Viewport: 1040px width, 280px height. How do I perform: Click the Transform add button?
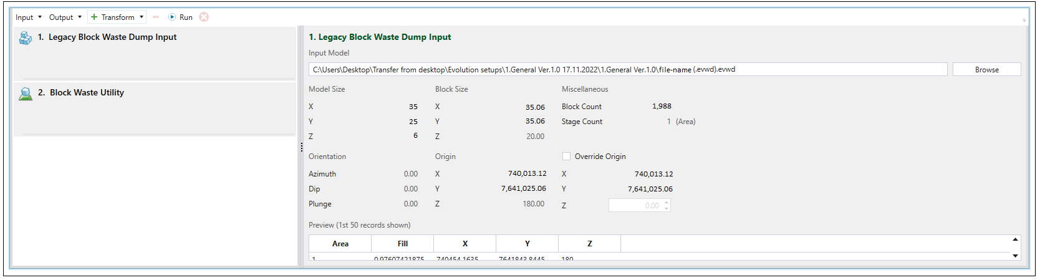point(112,17)
